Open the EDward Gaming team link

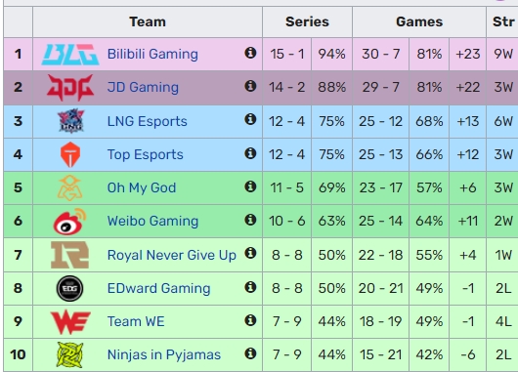[159, 288]
